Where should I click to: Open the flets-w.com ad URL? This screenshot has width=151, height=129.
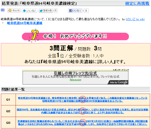[75, 80]
